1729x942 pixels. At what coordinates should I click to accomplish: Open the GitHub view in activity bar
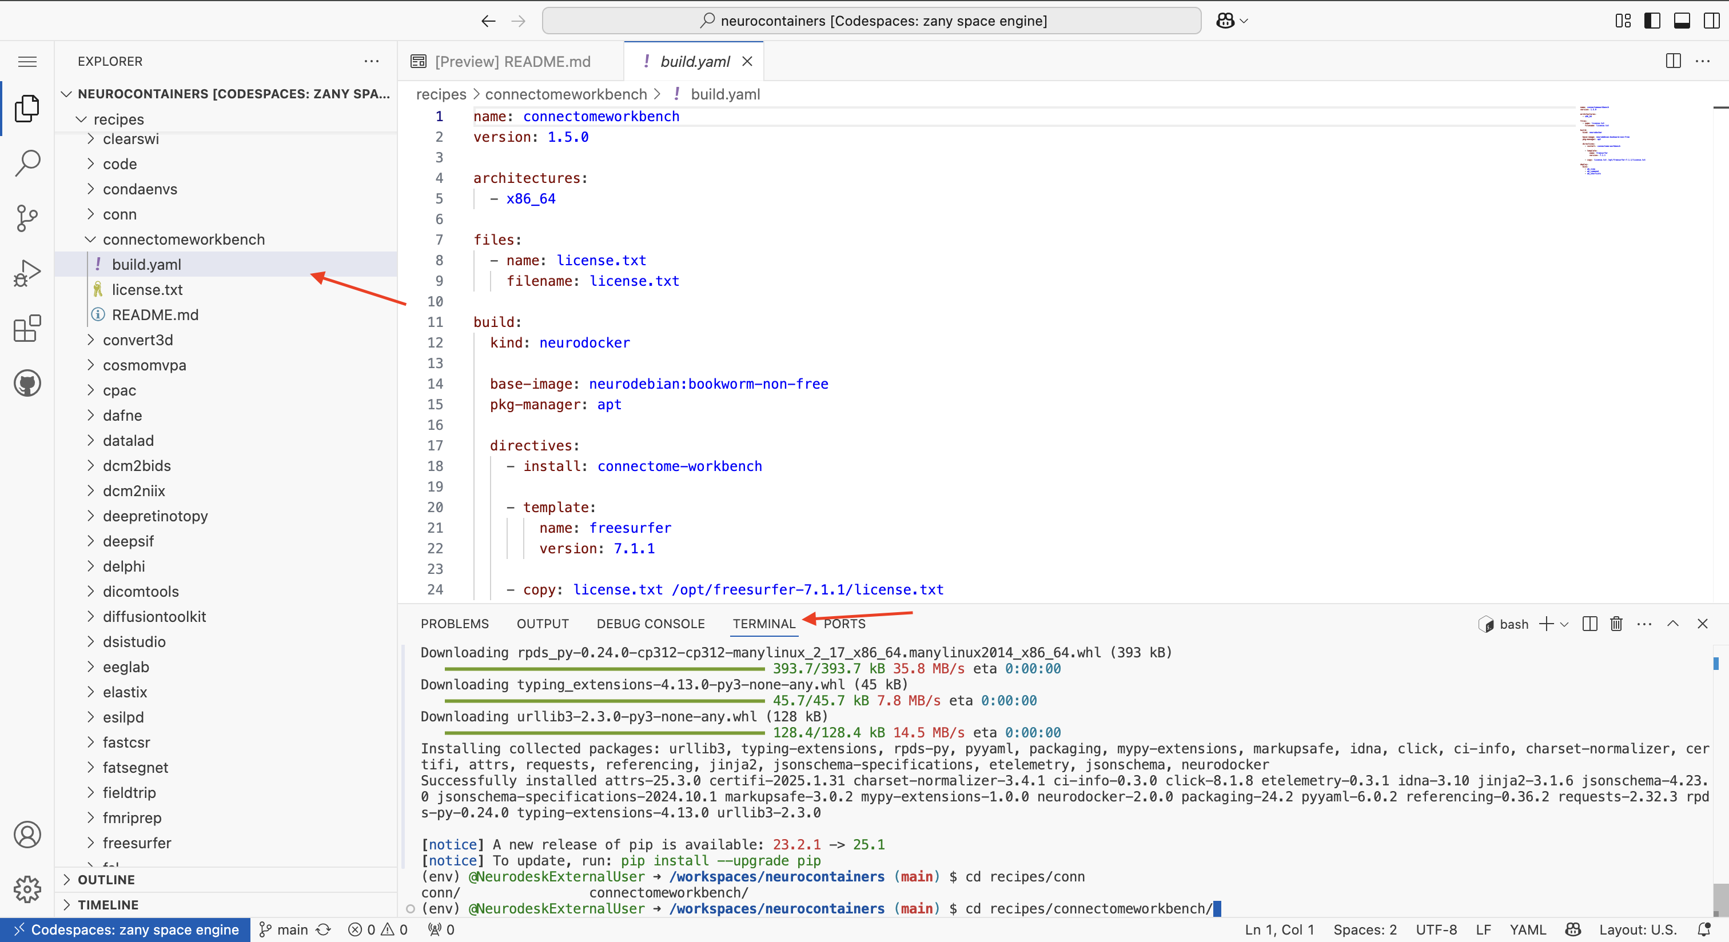[27, 383]
